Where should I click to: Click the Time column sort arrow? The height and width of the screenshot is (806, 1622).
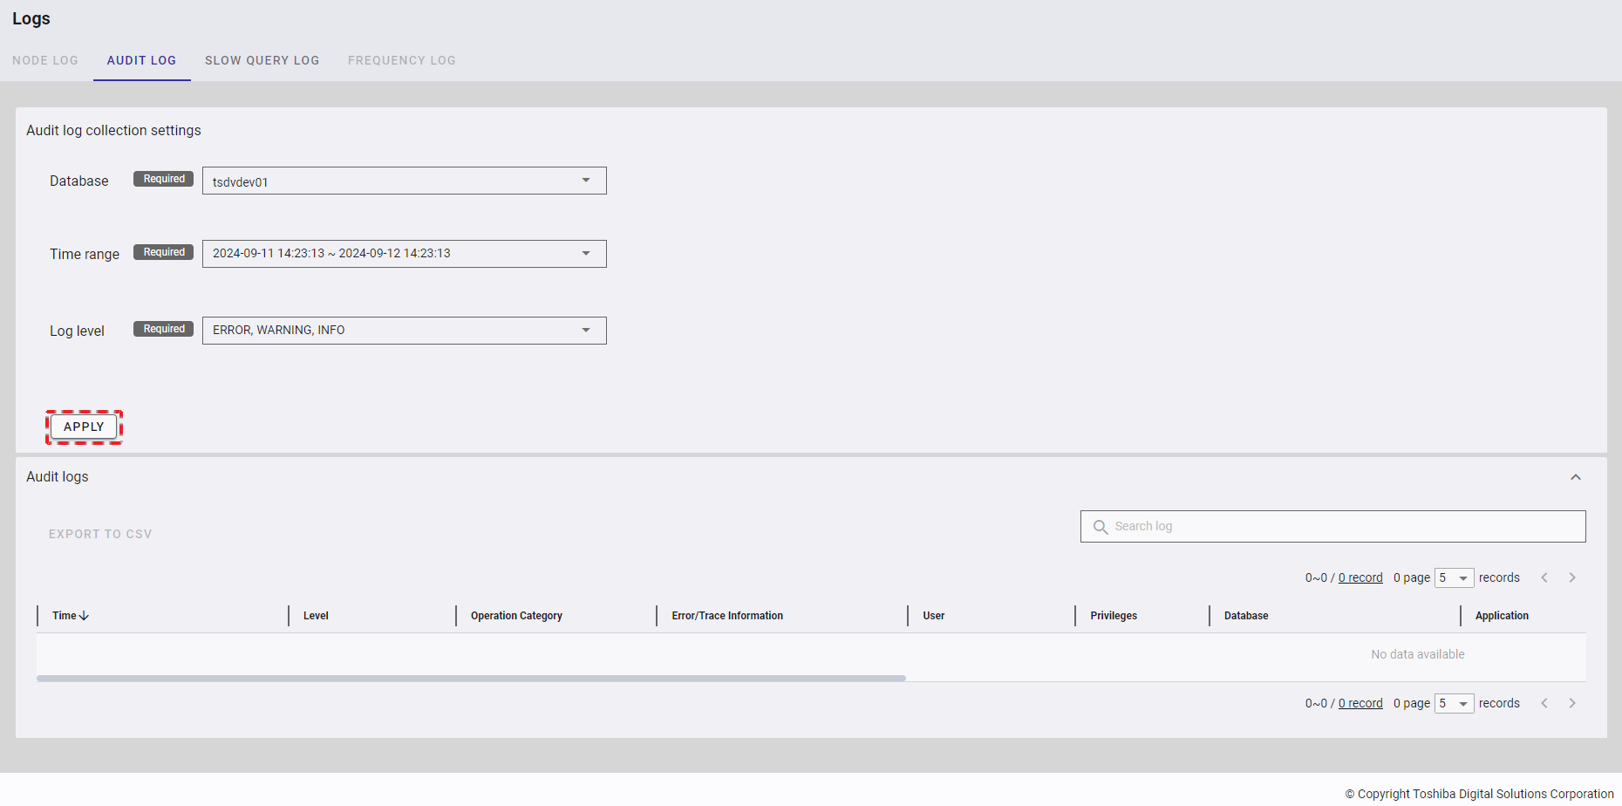click(84, 616)
